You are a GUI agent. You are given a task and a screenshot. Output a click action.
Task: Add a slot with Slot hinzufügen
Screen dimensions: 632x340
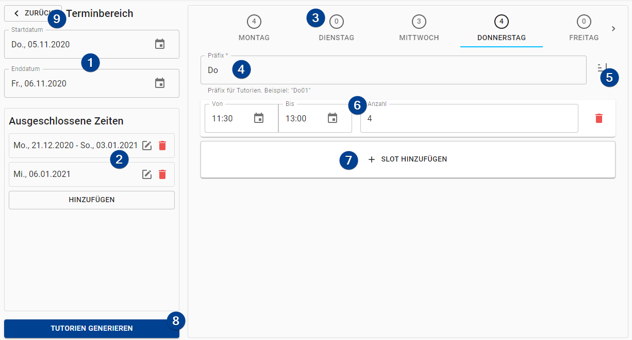(x=408, y=159)
